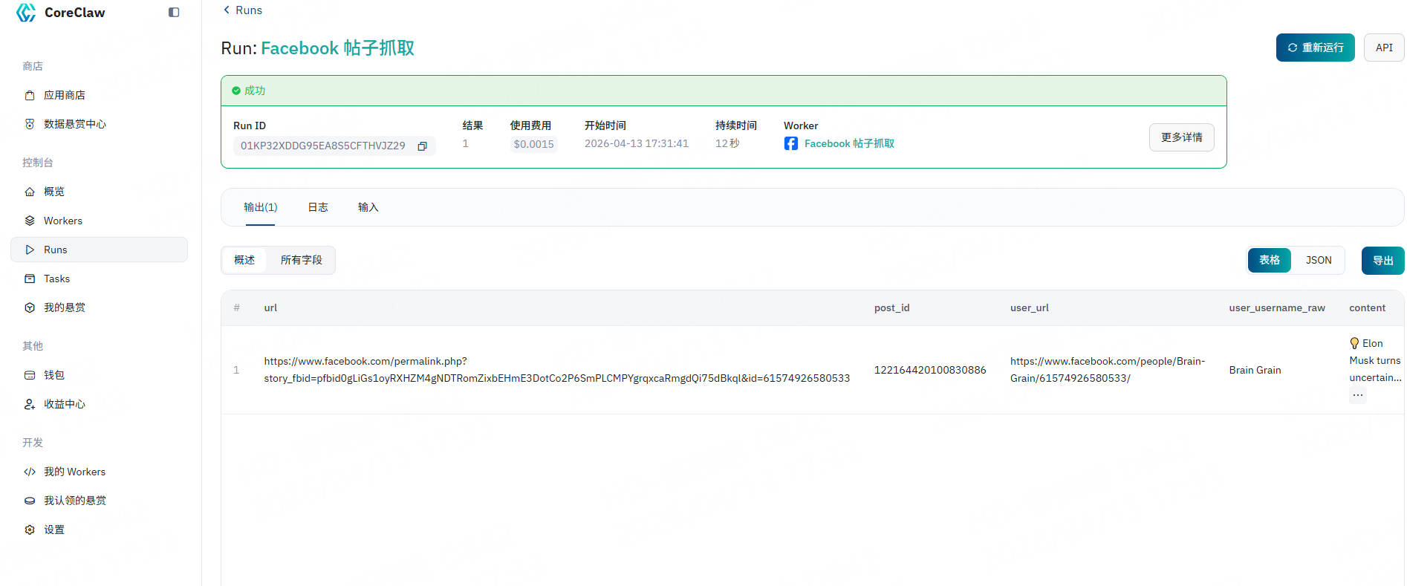Open 数据悬赏中心 from sidebar
This screenshot has width=1407, height=586.
(74, 124)
